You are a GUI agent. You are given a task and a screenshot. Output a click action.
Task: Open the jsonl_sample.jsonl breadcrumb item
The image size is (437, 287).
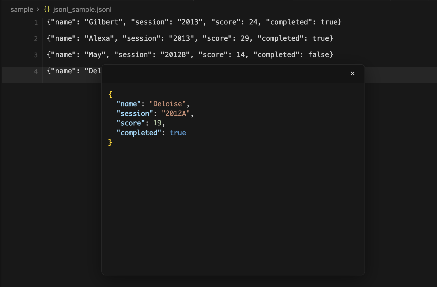coord(82,9)
